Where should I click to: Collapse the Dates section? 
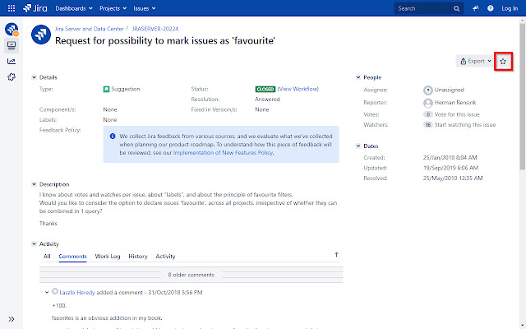(x=358, y=146)
